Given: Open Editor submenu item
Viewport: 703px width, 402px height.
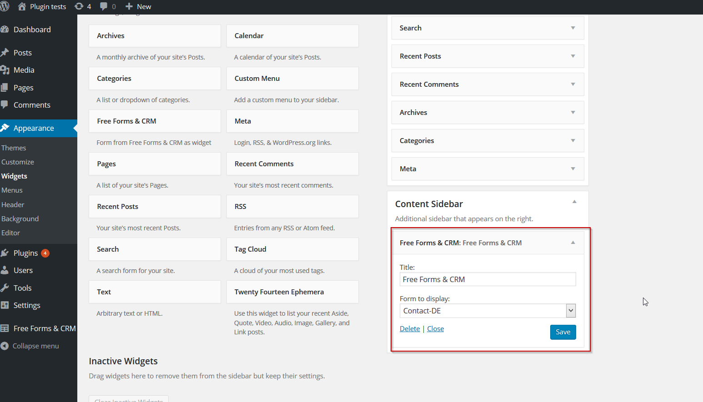Looking at the screenshot, I should point(10,233).
